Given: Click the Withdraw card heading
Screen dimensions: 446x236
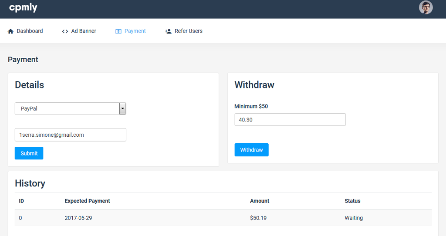Looking at the screenshot, I should [x=254, y=85].
